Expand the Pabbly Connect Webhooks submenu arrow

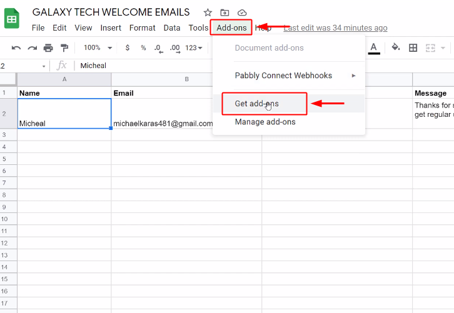[x=353, y=76]
